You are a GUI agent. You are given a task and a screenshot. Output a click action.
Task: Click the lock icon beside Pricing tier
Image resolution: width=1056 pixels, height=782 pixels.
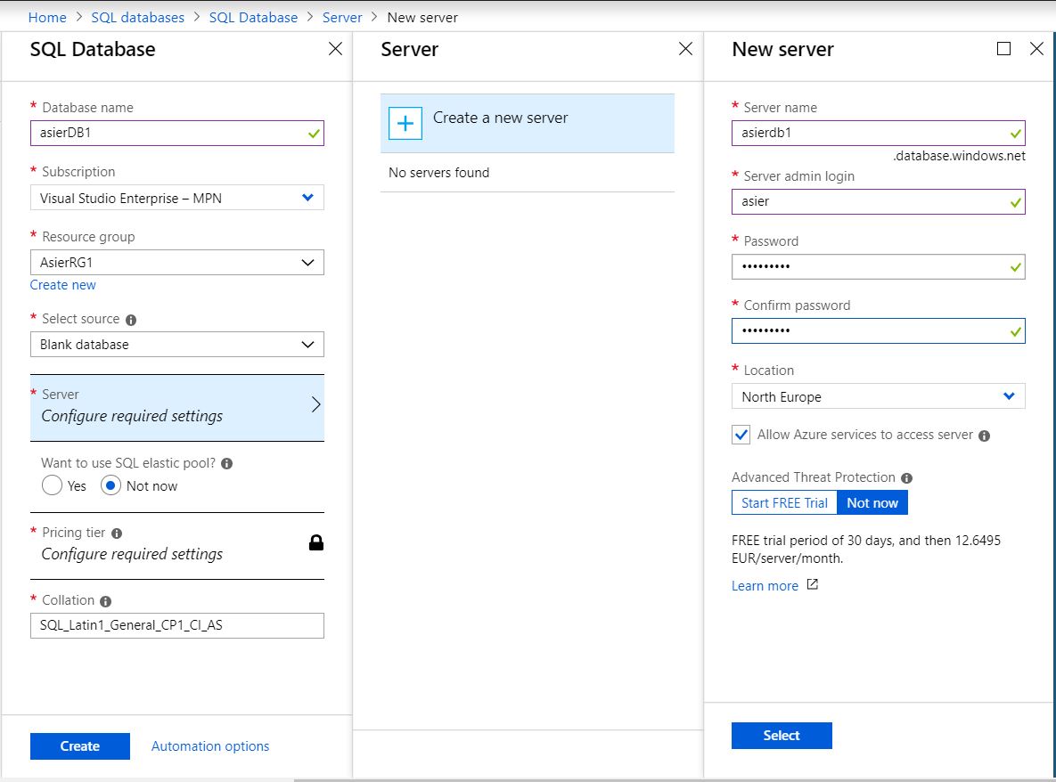tap(315, 544)
